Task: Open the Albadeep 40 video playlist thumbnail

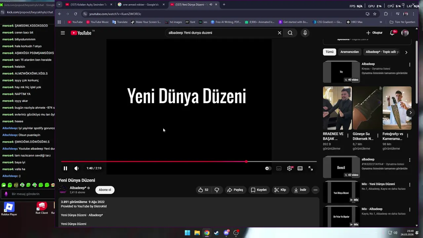Action: (x=341, y=72)
